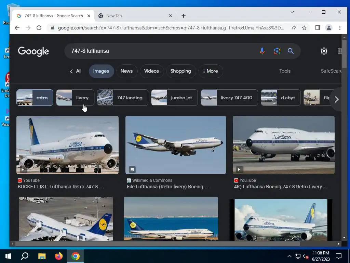Viewport: 350px width, 263px height.
Task: Deselect the retro suggestion chip
Action: (35, 98)
